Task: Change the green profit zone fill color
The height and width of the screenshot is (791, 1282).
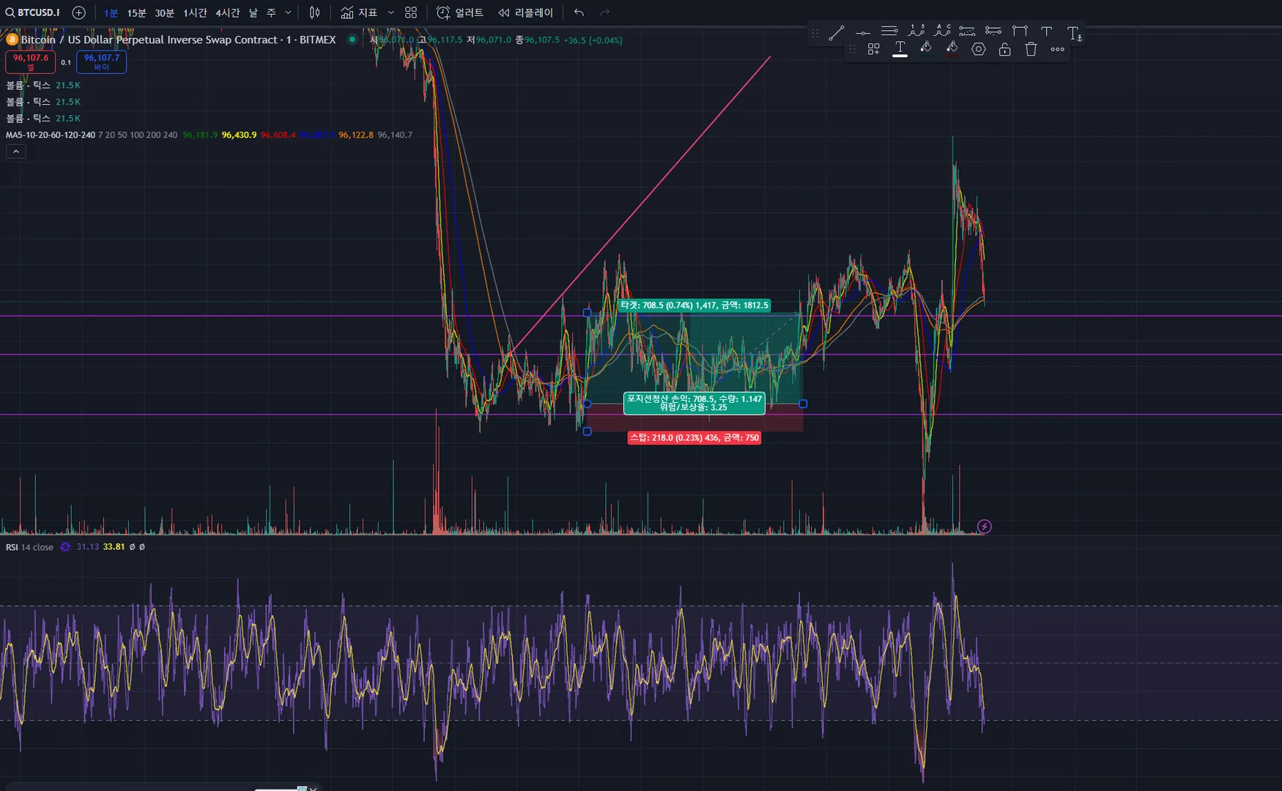Action: (x=926, y=49)
